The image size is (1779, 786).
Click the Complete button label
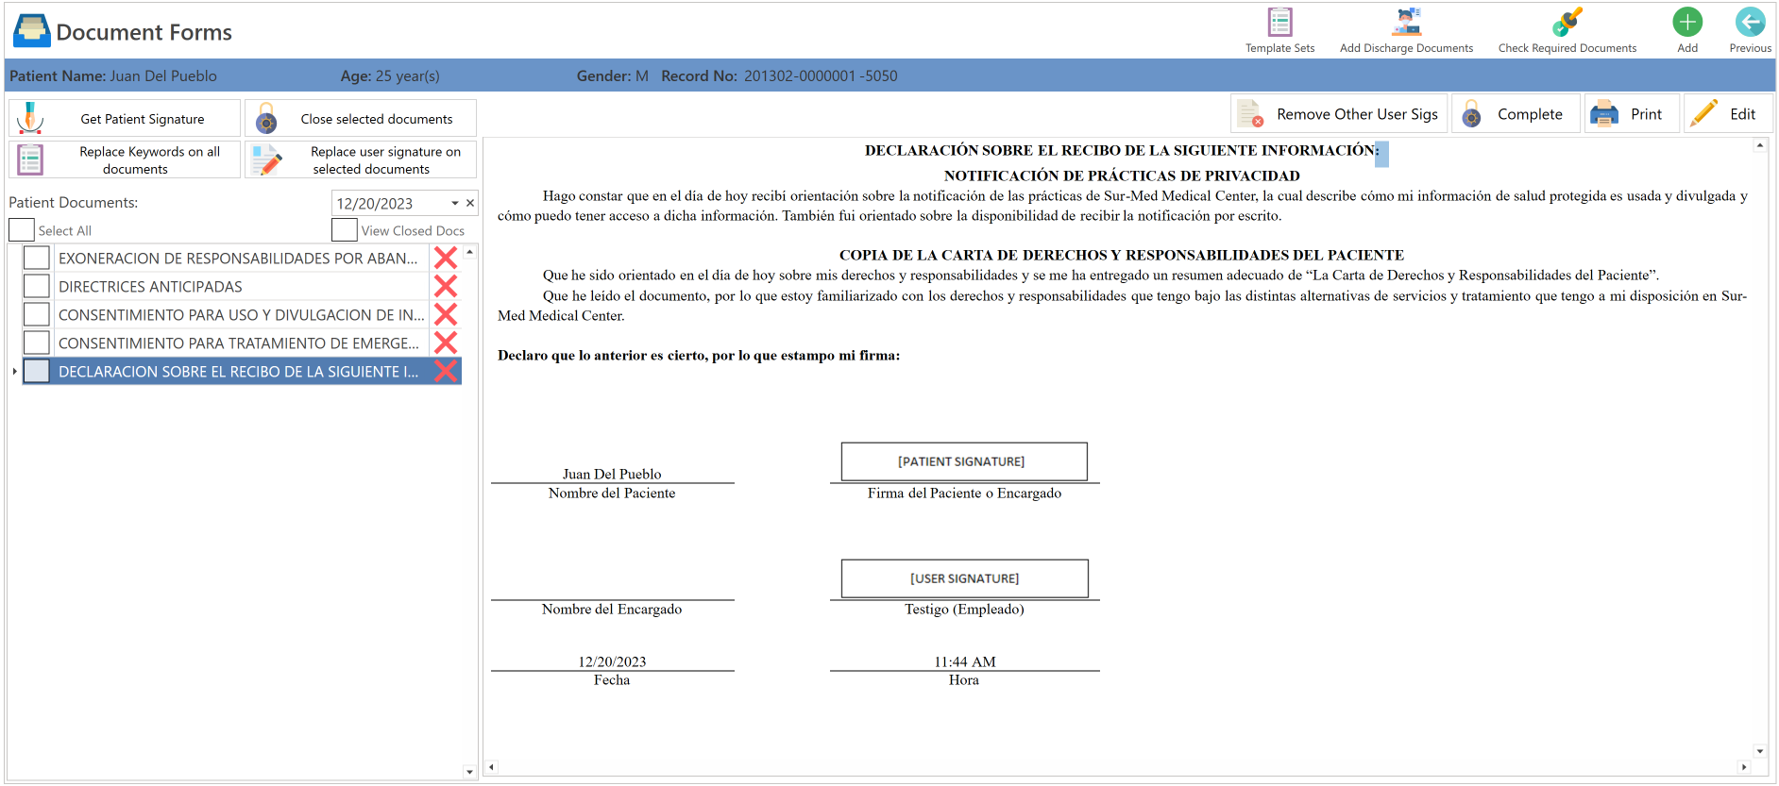pyautogui.click(x=1530, y=114)
